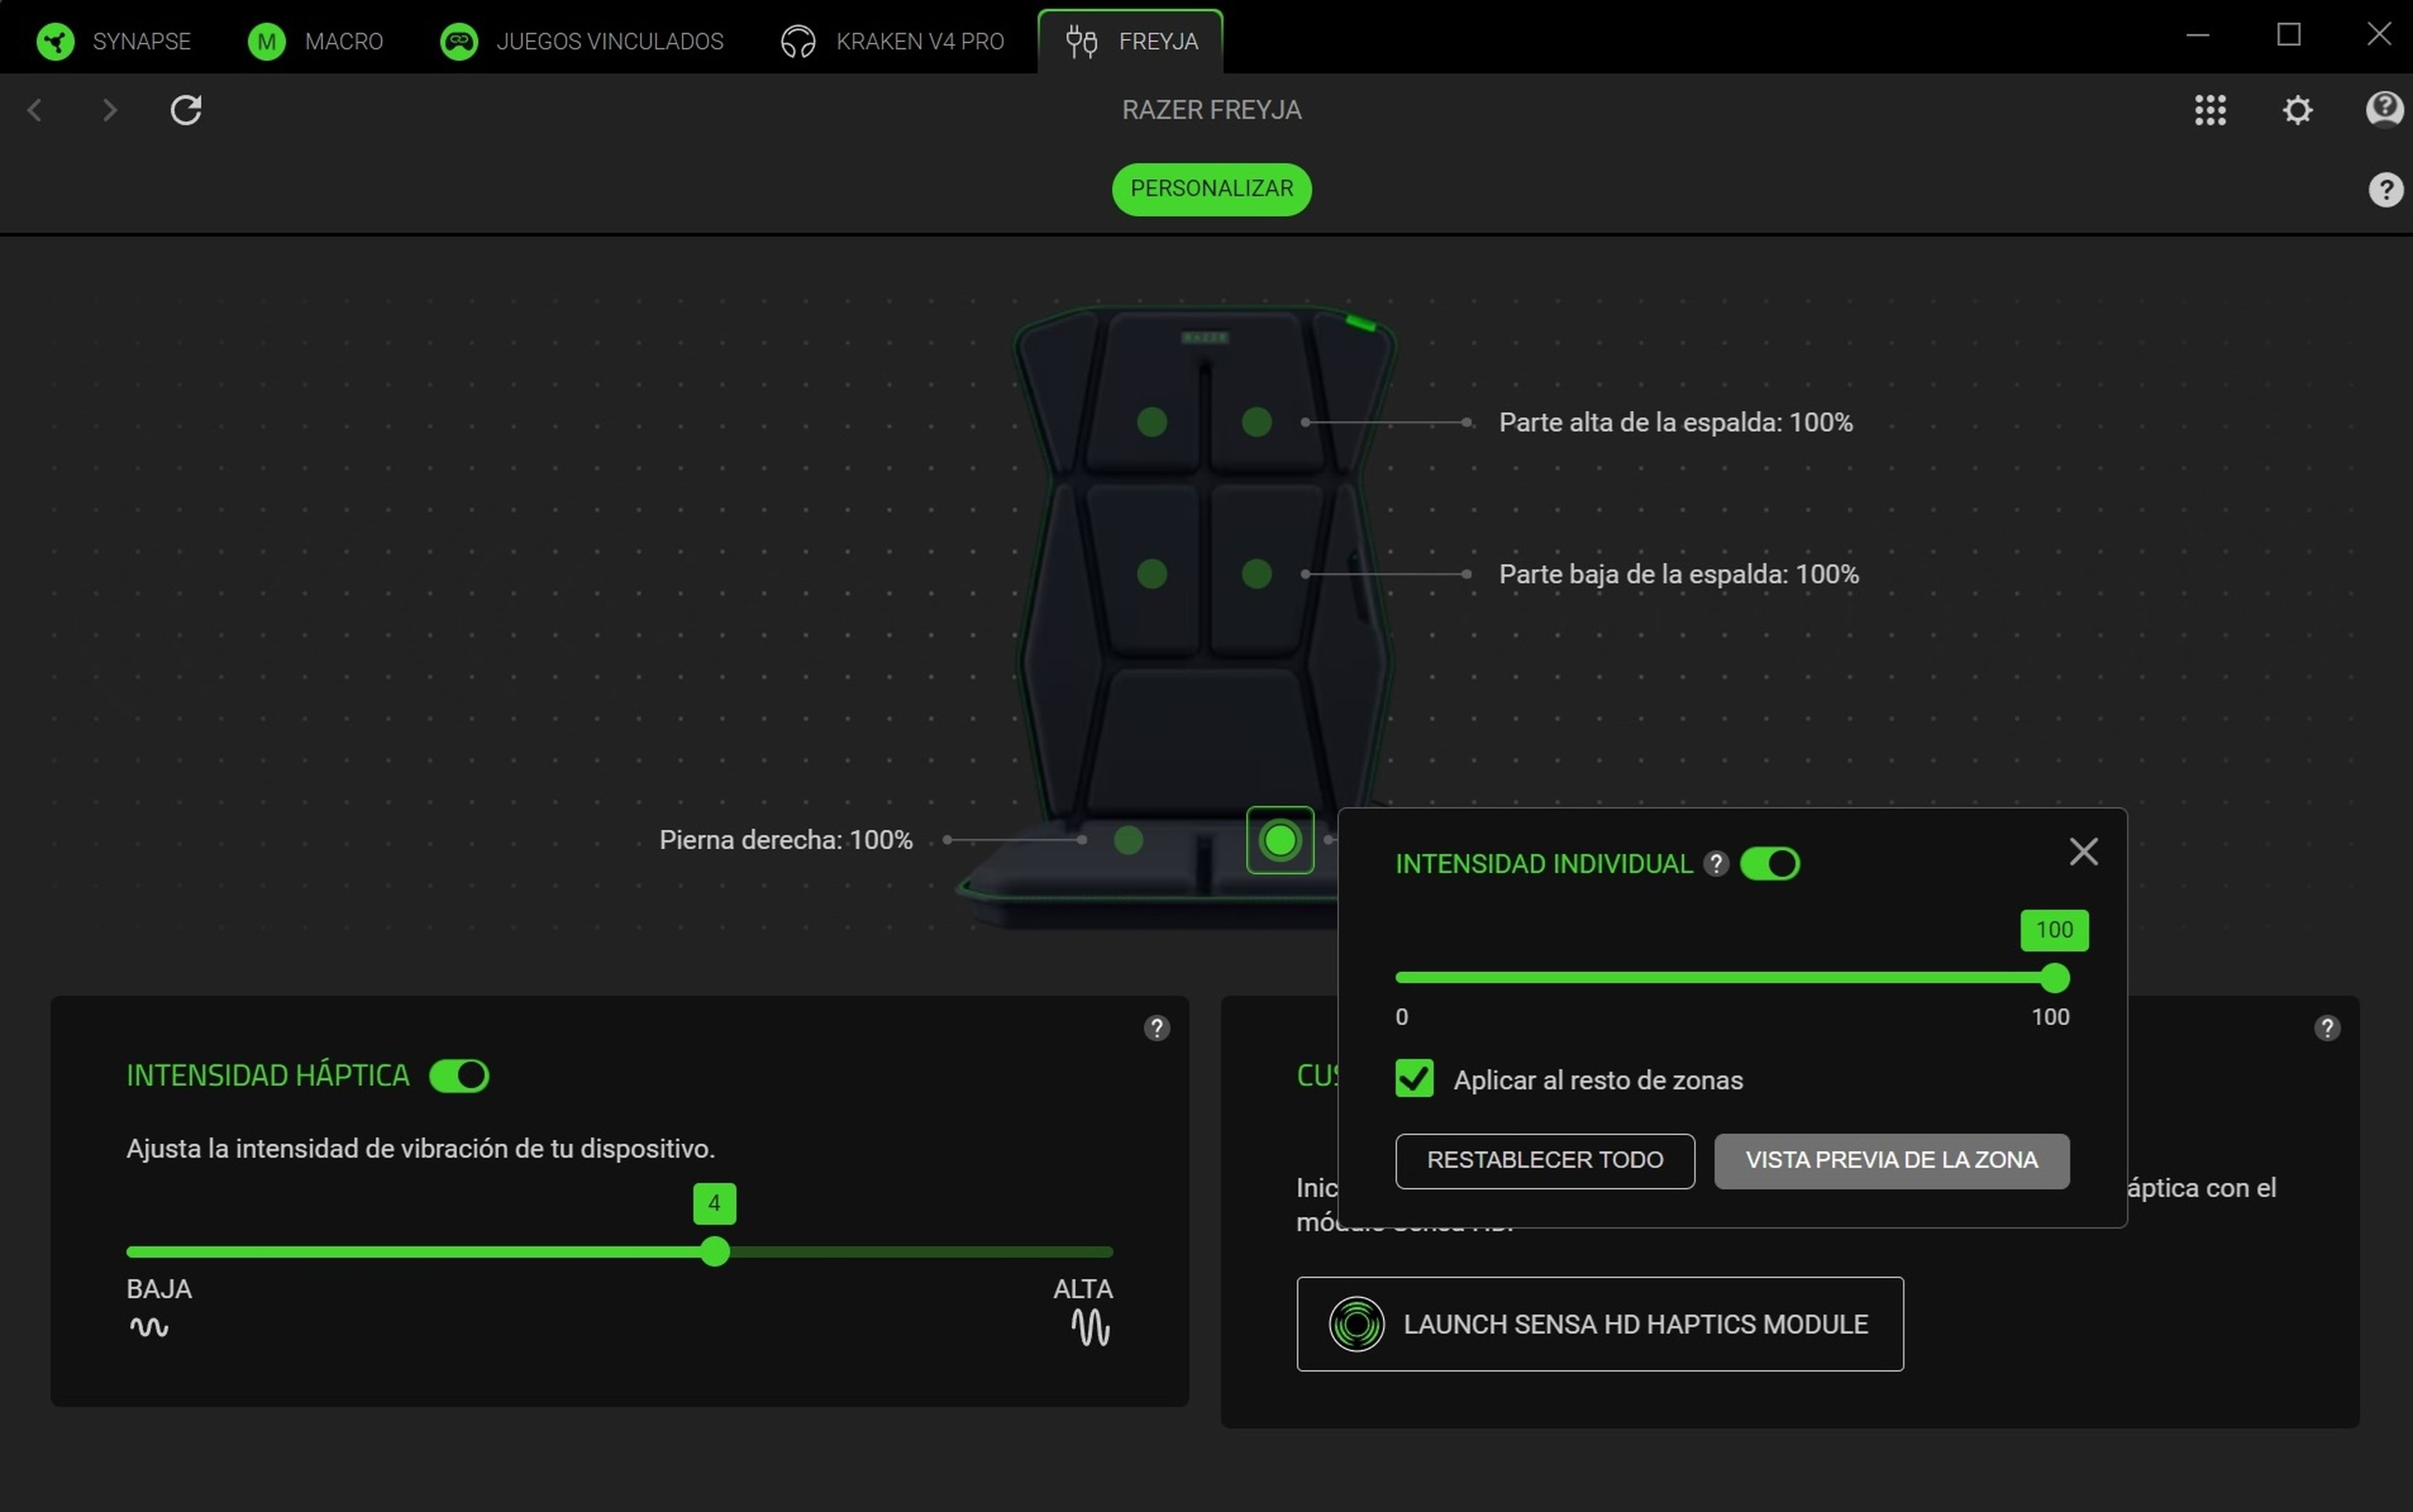Viewport: 2413px width, 1512px height.
Task: Click the refresh icon in the toolbar
Action: 186,110
